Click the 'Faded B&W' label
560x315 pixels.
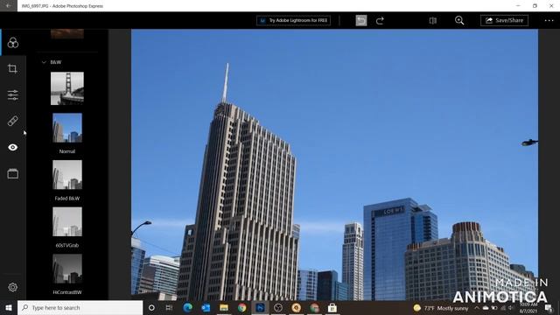pos(67,199)
